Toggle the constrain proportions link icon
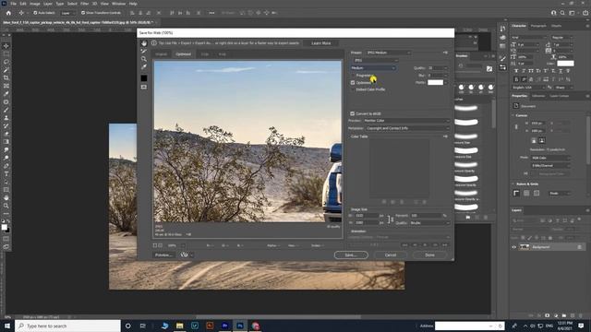The width and height of the screenshot is (591, 332). click(x=390, y=219)
